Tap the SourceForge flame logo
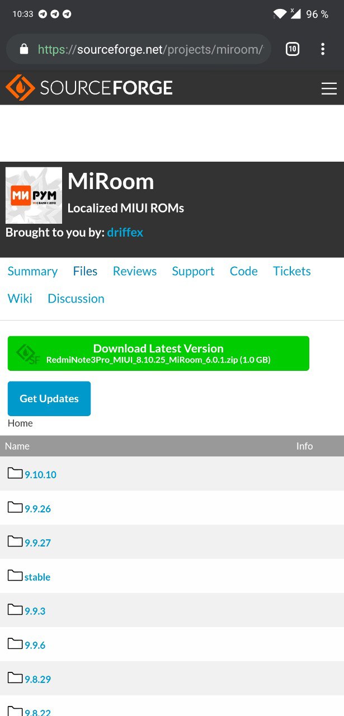 coord(20,88)
